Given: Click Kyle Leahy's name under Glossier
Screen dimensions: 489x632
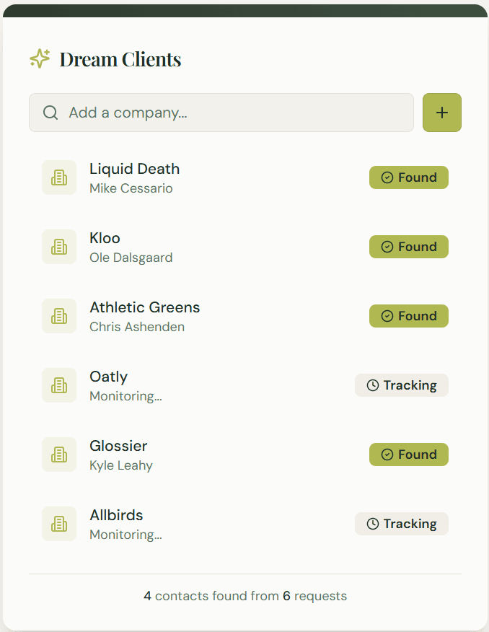Looking at the screenshot, I should (120, 465).
